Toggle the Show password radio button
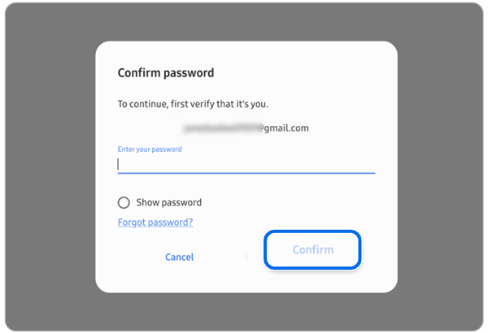488x333 pixels. 124,202
